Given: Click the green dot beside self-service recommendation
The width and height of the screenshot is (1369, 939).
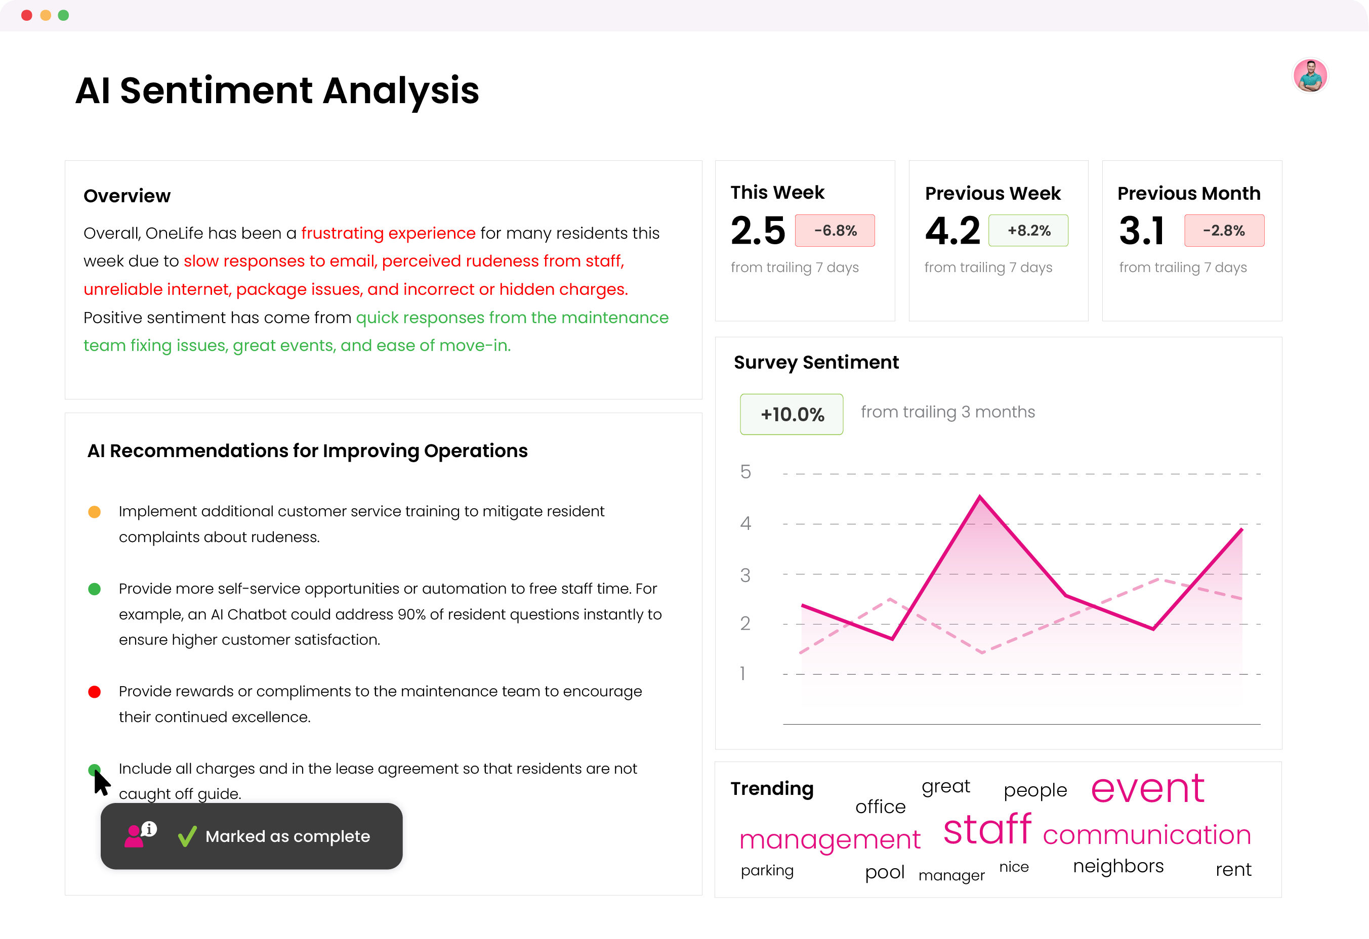Looking at the screenshot, I should 94,589.
